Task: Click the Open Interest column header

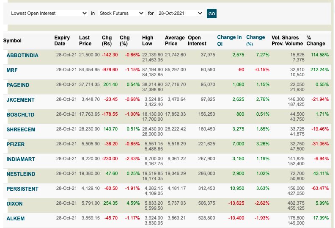Action: pos(197,40)
